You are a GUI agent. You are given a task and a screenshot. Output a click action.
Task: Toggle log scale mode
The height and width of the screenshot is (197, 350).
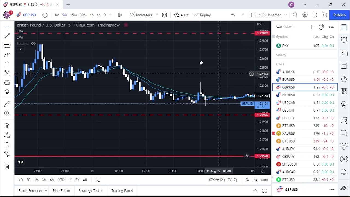(255, 180)
